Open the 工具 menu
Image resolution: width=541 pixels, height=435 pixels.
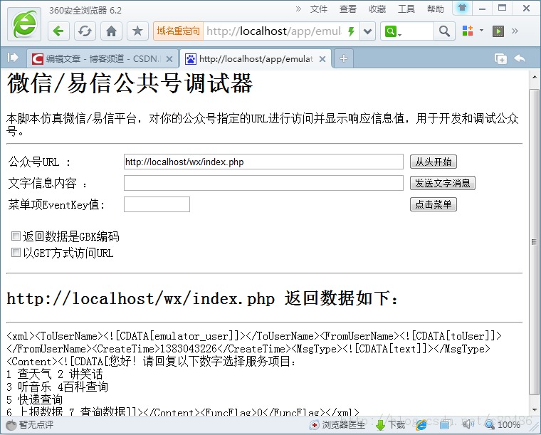pos(406,9)
